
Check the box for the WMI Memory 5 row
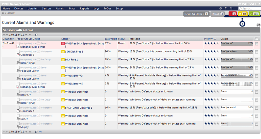(256, 84)
